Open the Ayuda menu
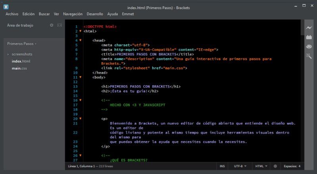This screenshot has height=174, width=317. coord(113,14)
